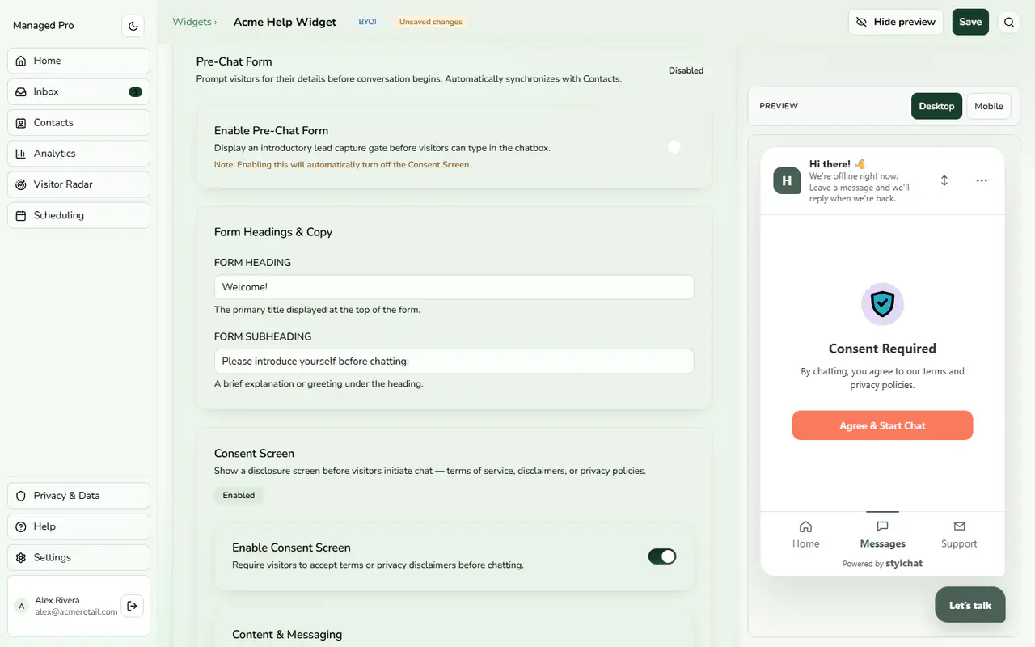Click Powered by stylchat link
Image resolution: width=1035 pixels, height=647 pixels.
point(882,563)
